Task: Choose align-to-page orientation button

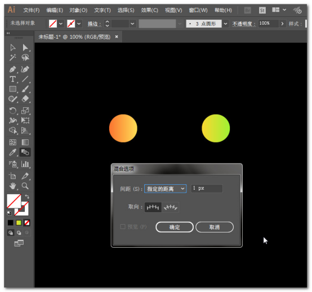Action: point(153,207)
